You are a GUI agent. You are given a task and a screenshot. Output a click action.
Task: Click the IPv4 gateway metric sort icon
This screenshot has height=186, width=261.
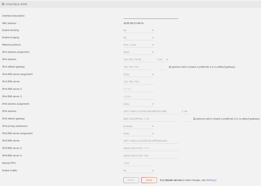(170, 67)
